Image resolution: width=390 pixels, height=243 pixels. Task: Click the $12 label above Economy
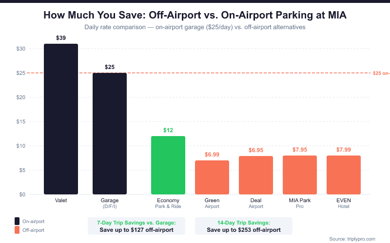pos(168,130)
